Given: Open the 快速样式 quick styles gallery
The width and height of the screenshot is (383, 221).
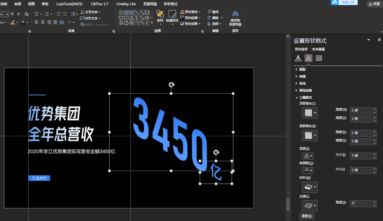Looking at the screenshot, I should (x=172, y=18).
